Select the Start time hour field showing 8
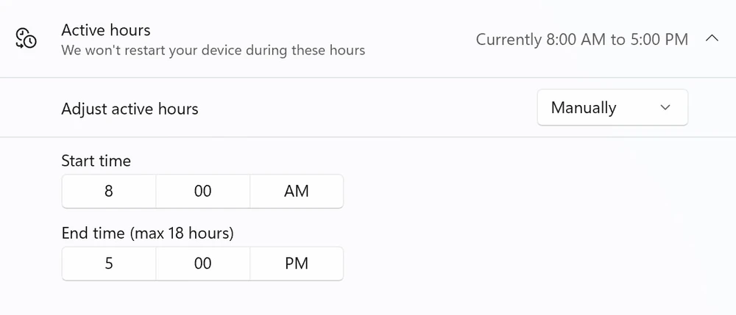This screenshot has width=736, height=315. [109, 191]
